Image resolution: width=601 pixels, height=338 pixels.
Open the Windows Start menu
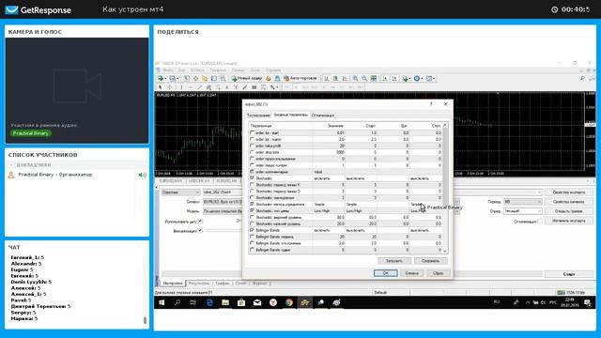[x=162, y=302]
